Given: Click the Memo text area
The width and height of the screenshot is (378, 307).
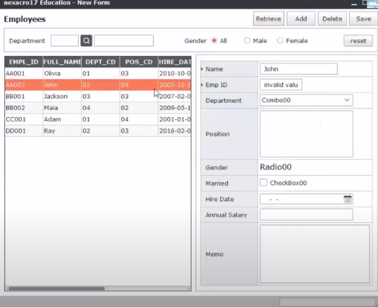Looking at the screenshot, I should (314, 254).
